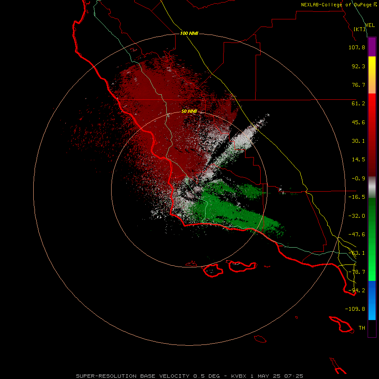Click the 61.2 legend value
This screenshot has width=379, height=379.
click(x=358, y=104)
